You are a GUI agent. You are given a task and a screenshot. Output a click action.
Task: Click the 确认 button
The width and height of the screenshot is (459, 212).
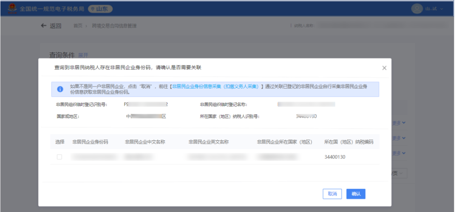click(x=356, y=194)
